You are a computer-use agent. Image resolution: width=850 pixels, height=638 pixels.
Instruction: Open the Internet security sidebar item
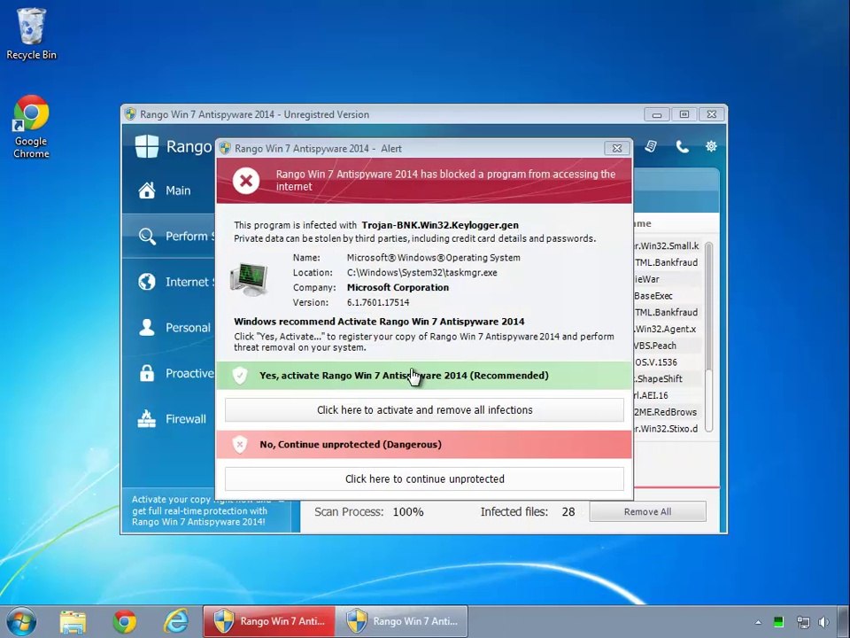168,282
